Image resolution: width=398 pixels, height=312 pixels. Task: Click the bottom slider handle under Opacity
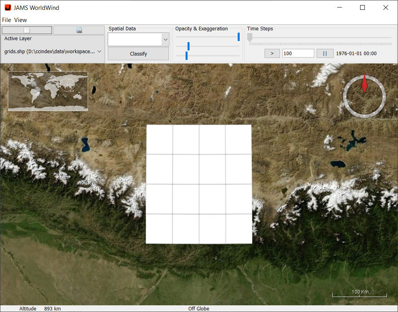point(186,56)
